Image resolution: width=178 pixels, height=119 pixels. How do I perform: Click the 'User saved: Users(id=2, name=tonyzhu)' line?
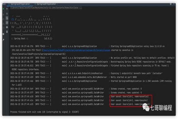[x=129, y=101]
